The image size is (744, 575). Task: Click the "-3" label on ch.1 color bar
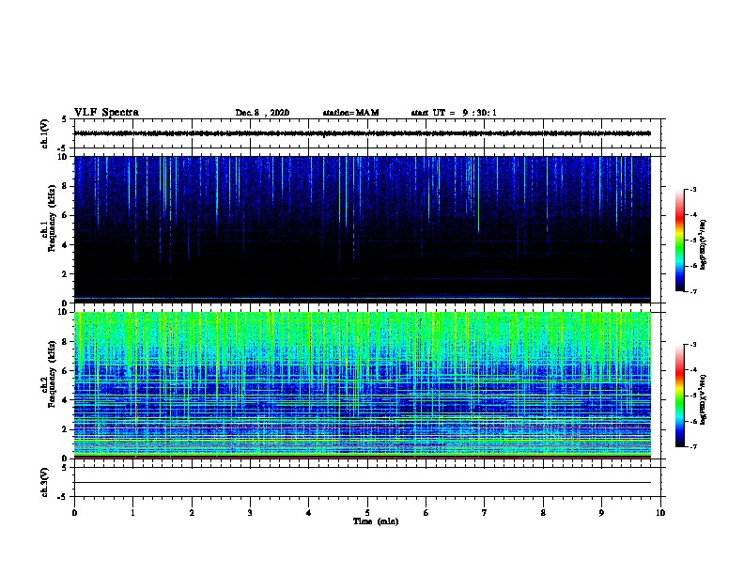click(x=692, y=189)
